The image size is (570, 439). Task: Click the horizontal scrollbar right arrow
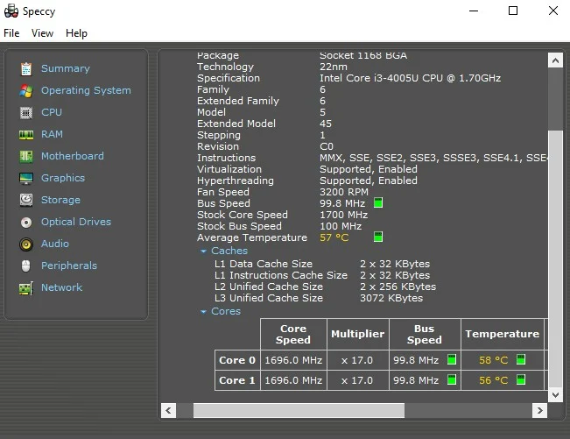[540, 411]
